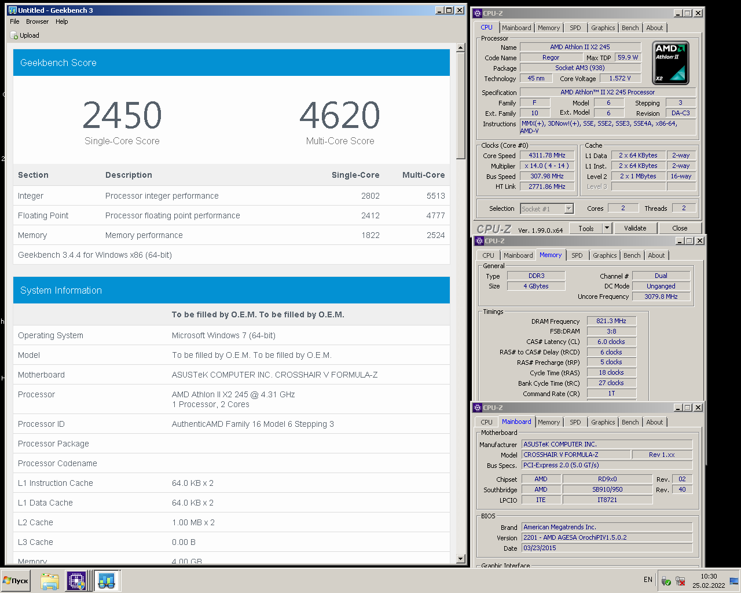Switch to About tab in top CPU-Z window
Viewport: 741px width, 593px height.
click(655, 28)
